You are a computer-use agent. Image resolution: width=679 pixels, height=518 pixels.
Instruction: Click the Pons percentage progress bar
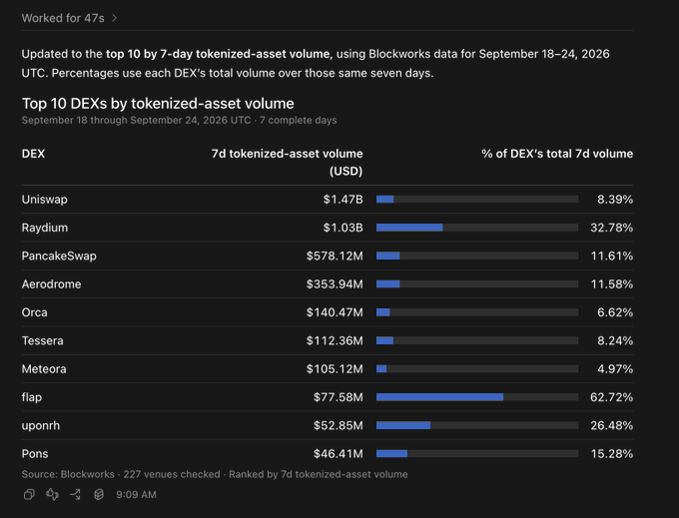(x=477, y=454)
